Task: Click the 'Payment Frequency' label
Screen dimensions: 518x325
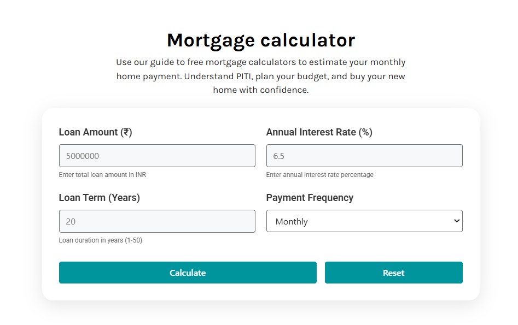Action: [x=310, y=198]
